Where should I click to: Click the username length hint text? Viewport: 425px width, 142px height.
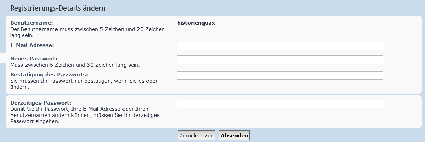pyautogui.click(x=87, y=32)
